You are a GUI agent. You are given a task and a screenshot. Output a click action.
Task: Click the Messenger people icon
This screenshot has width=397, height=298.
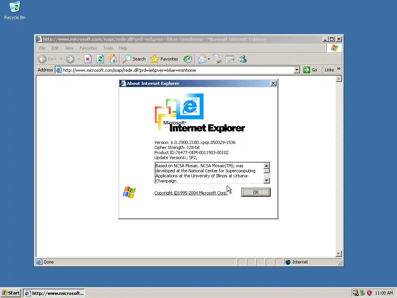243,59
